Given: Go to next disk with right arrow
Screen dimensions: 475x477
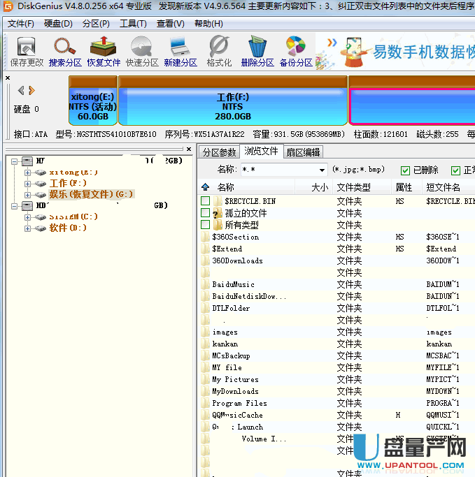Looking at the screenshot, I should [x=32, y=91].
